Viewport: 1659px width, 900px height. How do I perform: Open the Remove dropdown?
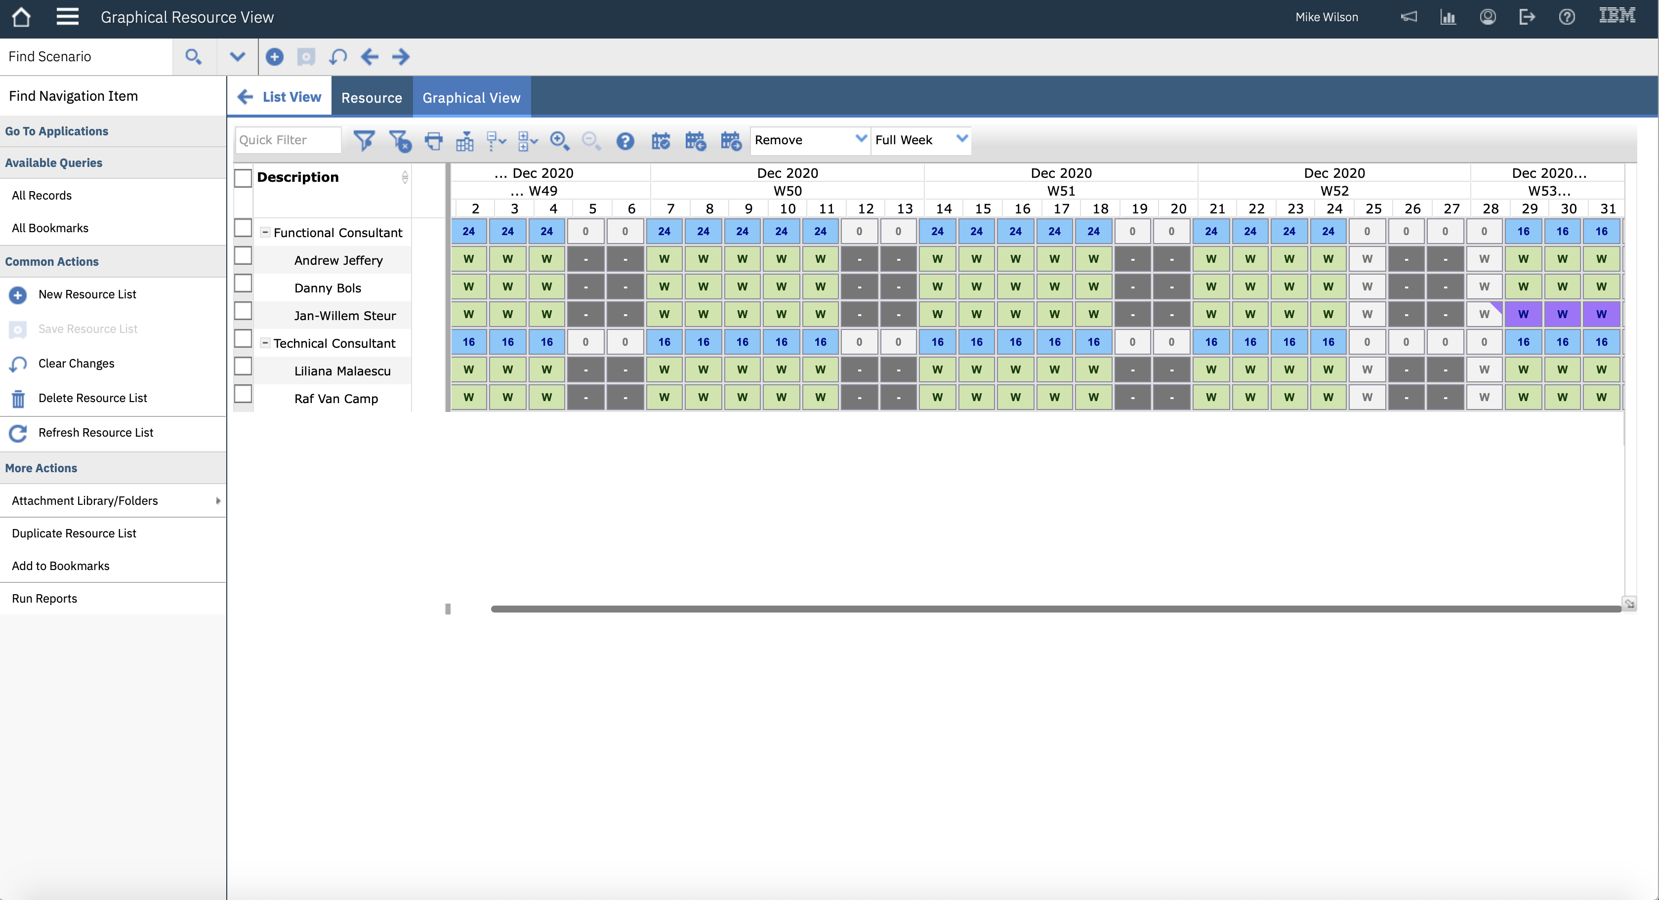810,140
